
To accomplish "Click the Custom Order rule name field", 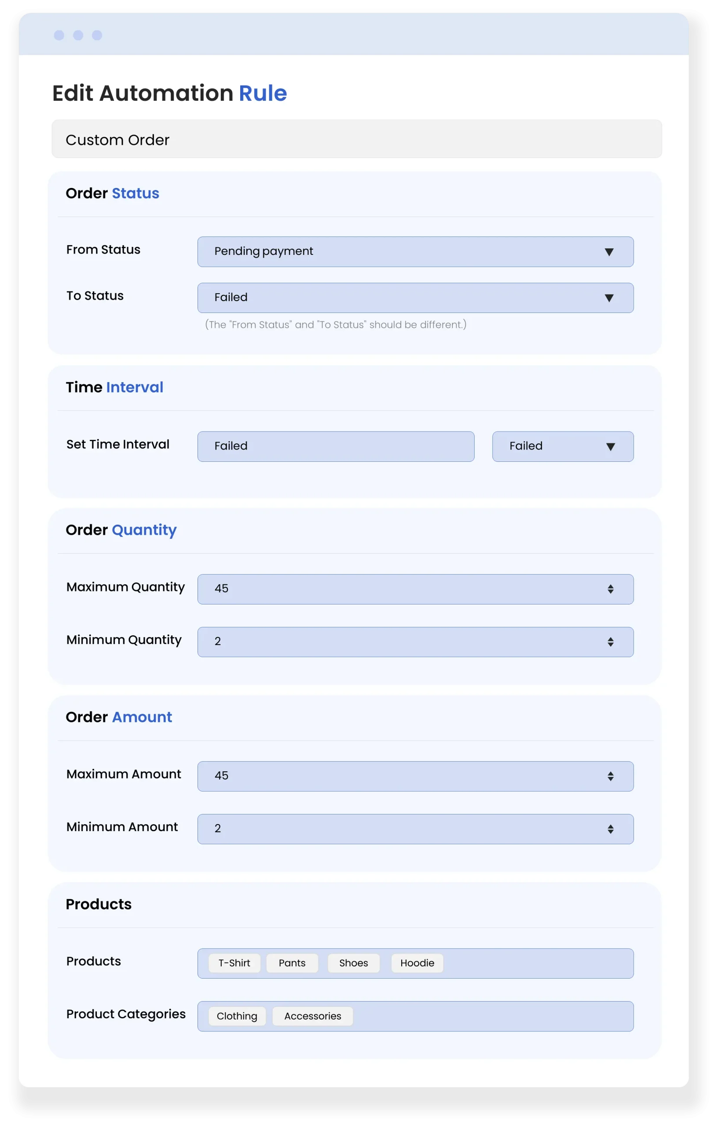I will point(356,139).
